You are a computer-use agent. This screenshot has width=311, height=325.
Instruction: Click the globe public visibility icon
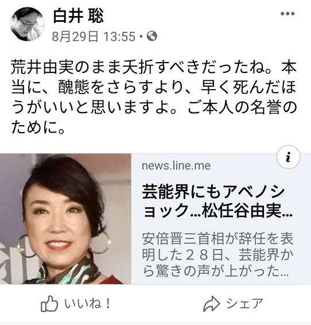click(152, 36)
